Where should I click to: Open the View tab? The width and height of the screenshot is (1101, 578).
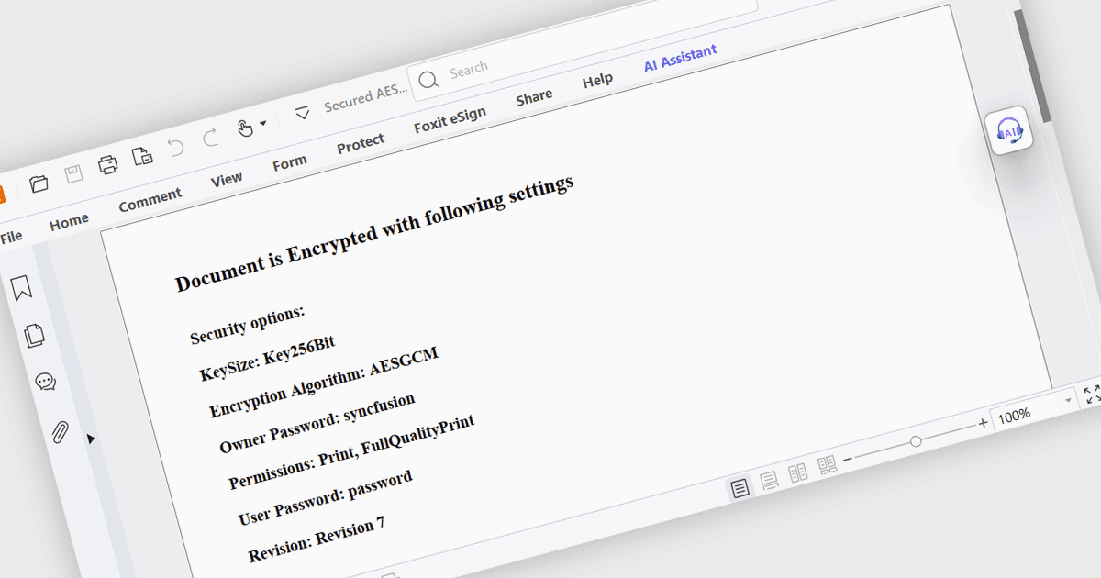(227, 180)
